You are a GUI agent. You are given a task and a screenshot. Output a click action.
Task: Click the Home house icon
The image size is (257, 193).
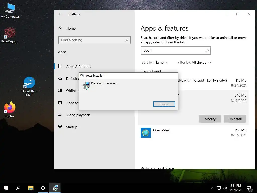60,28
